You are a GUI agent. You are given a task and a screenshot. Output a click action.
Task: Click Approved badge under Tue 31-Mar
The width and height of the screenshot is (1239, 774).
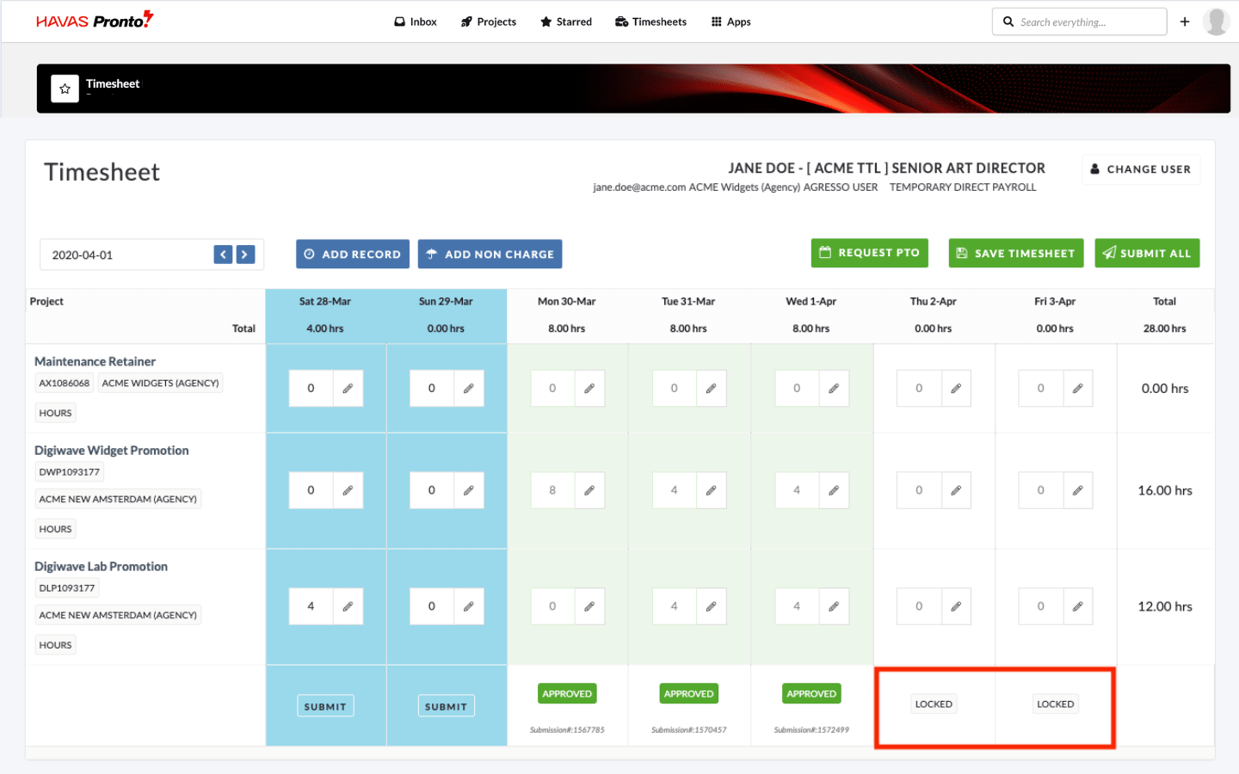[x=688, y=694]
